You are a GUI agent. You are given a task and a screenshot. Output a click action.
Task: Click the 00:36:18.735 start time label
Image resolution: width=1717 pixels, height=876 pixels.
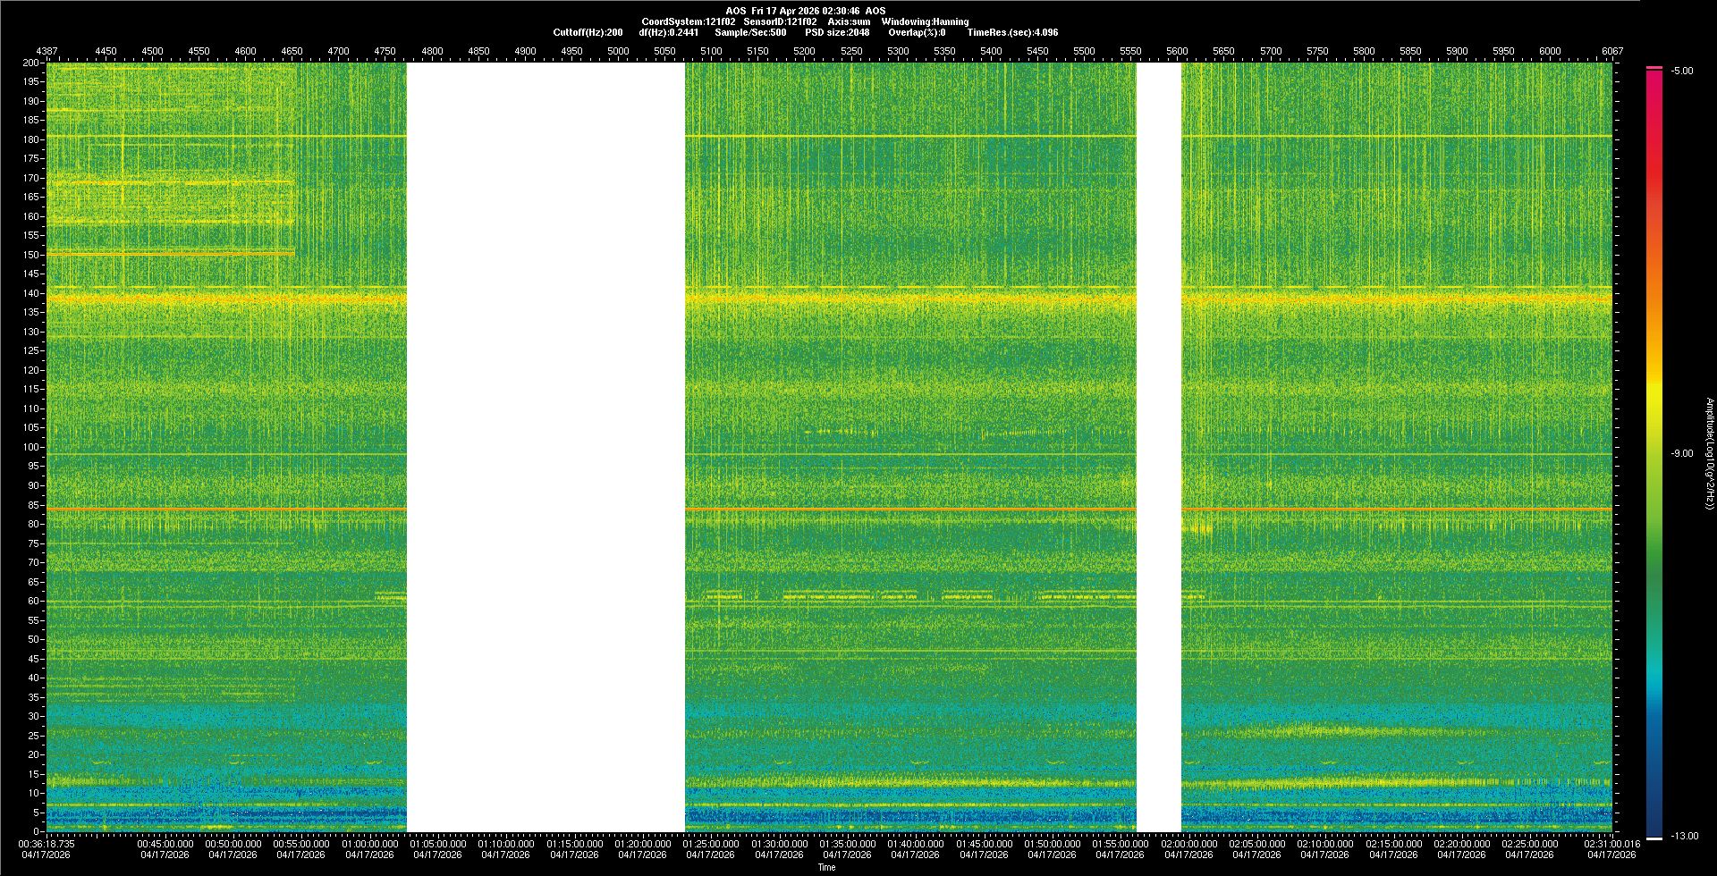(47, 844)
